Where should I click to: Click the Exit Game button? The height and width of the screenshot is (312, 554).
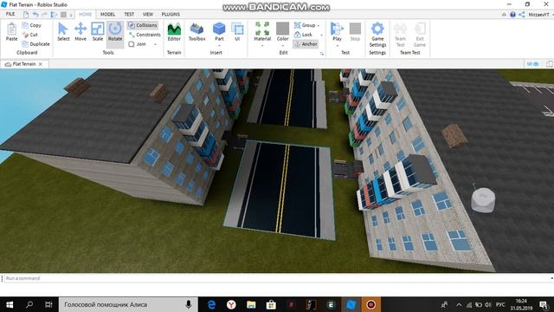point(420,35)
